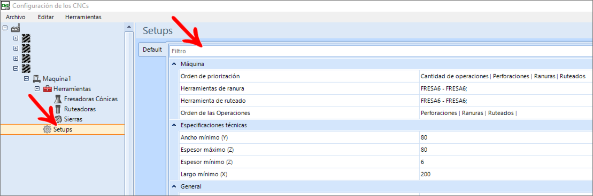Collapse the factory root tree node
This screenshot has height=196, width=593.
click(x=5, y=28)
